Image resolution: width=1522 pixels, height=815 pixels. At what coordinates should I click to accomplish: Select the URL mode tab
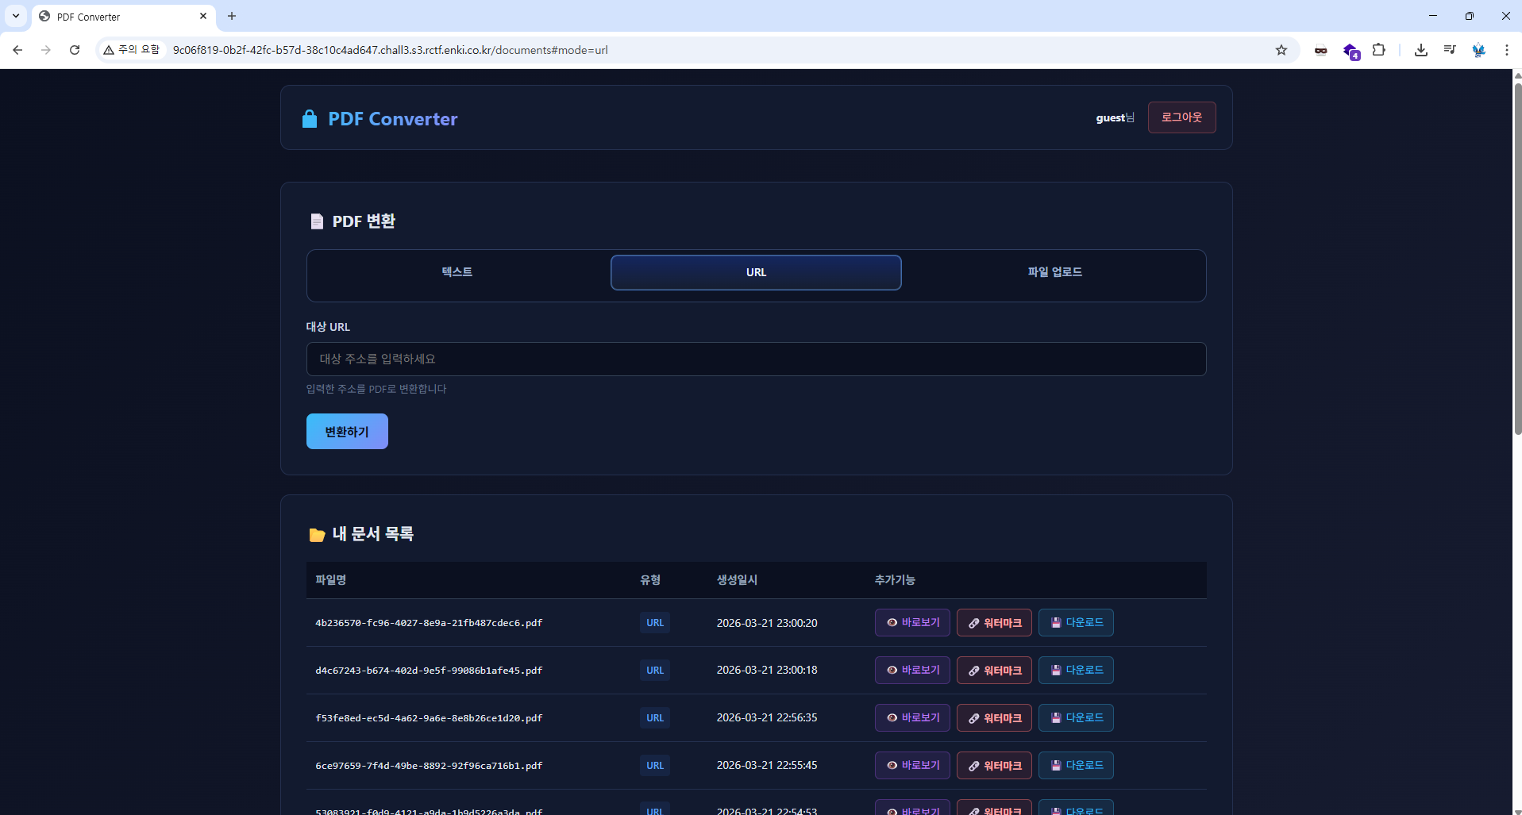[x=756, y=272]
